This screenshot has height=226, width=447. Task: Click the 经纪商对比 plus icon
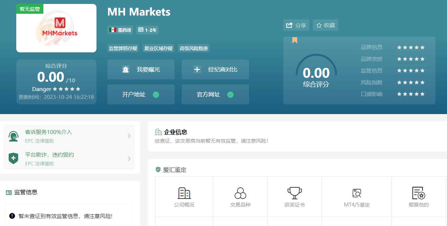pyautogui.click(x=197, y=70)
